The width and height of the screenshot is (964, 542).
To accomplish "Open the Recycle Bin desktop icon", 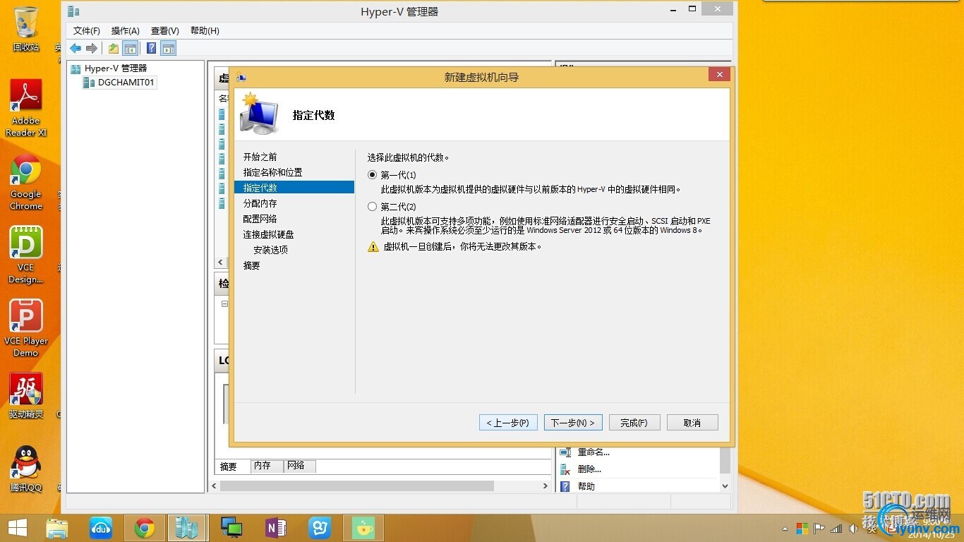I will pos(26,29).
